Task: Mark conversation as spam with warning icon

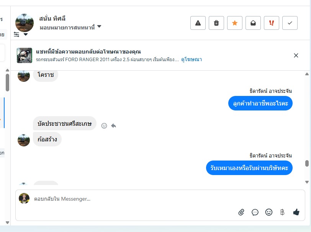Action: (198, 23)
